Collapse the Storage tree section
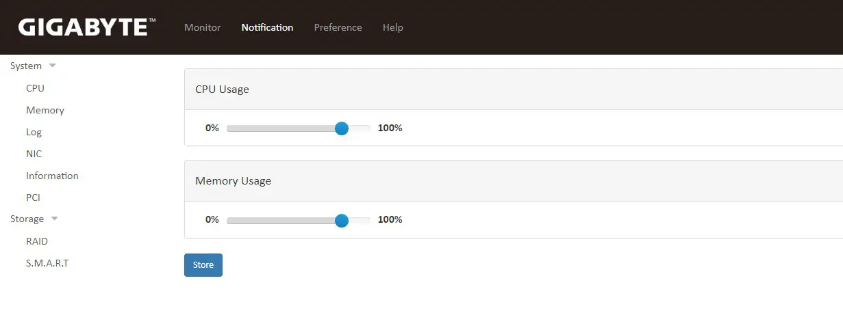Viewport: 843px width, 328px height. [54, 219]
